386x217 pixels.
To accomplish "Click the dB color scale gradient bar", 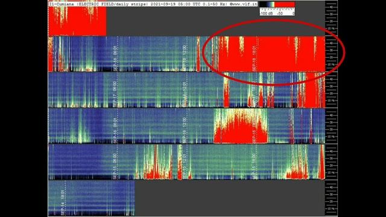I will 277,4.
